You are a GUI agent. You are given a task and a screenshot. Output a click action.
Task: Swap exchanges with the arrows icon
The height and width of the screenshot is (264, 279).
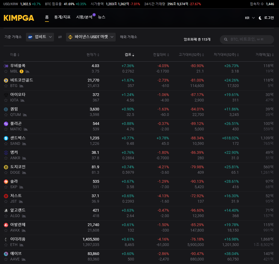pos(60,37)
